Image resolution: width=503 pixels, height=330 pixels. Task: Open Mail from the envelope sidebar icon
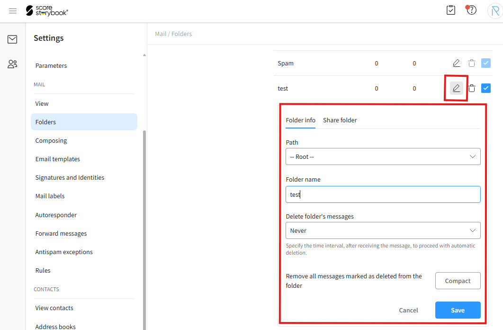12,39
